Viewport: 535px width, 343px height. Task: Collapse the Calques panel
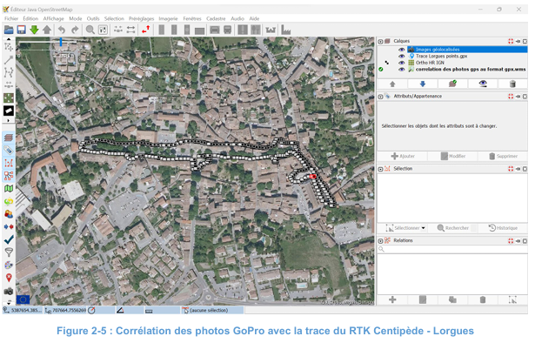click(380, 41)
